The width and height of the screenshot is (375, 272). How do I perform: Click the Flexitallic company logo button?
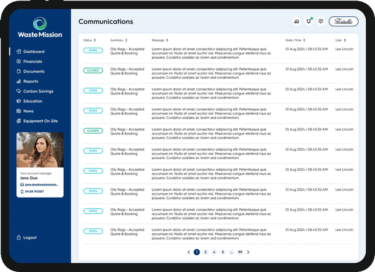pos(343,21)
